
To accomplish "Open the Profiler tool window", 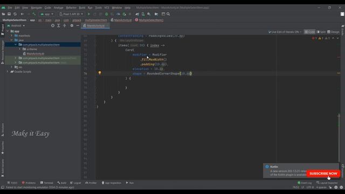I will click(91, 183).
